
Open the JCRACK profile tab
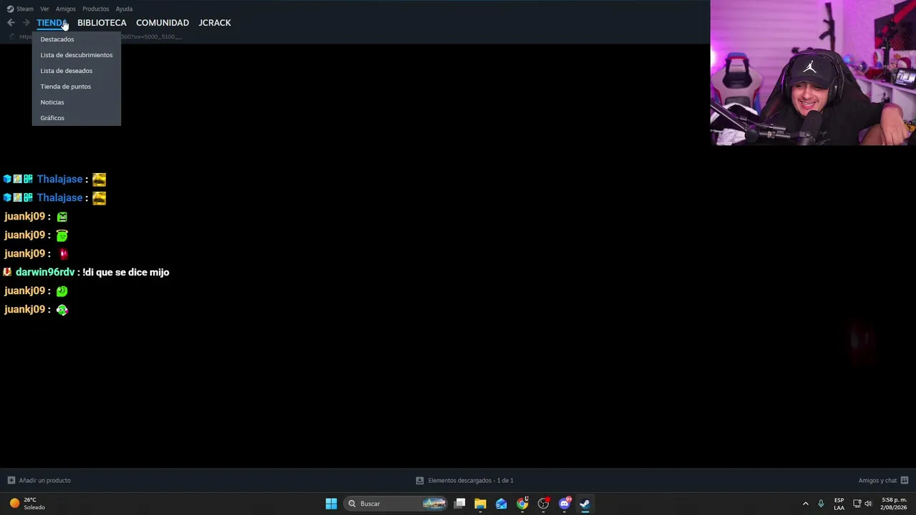tap(215, 23)
